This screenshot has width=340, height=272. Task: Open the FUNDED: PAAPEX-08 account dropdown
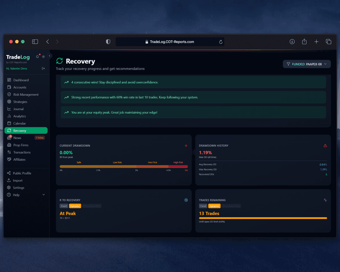pyautogui.click(x=306, y=64)
